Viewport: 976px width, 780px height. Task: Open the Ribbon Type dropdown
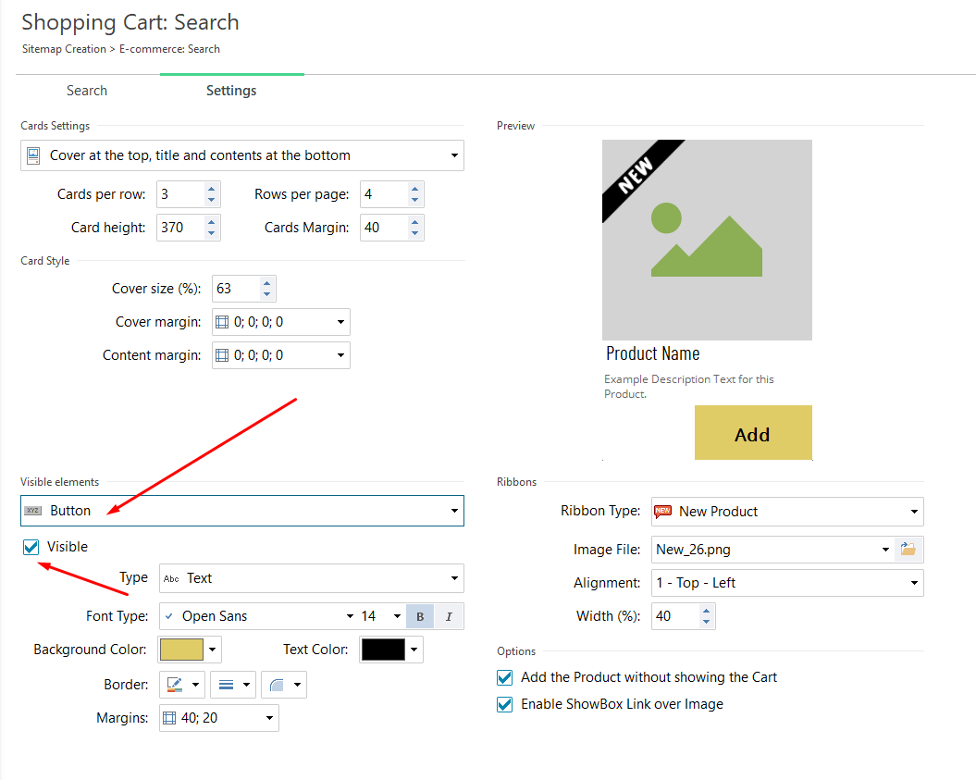tap(787, 512)
